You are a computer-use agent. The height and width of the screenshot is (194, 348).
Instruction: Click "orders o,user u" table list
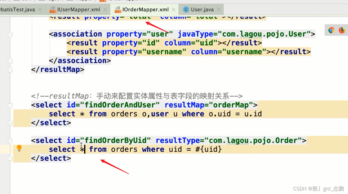(144, 114)
